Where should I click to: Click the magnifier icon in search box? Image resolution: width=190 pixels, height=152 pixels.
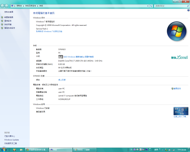pos(188,6)
